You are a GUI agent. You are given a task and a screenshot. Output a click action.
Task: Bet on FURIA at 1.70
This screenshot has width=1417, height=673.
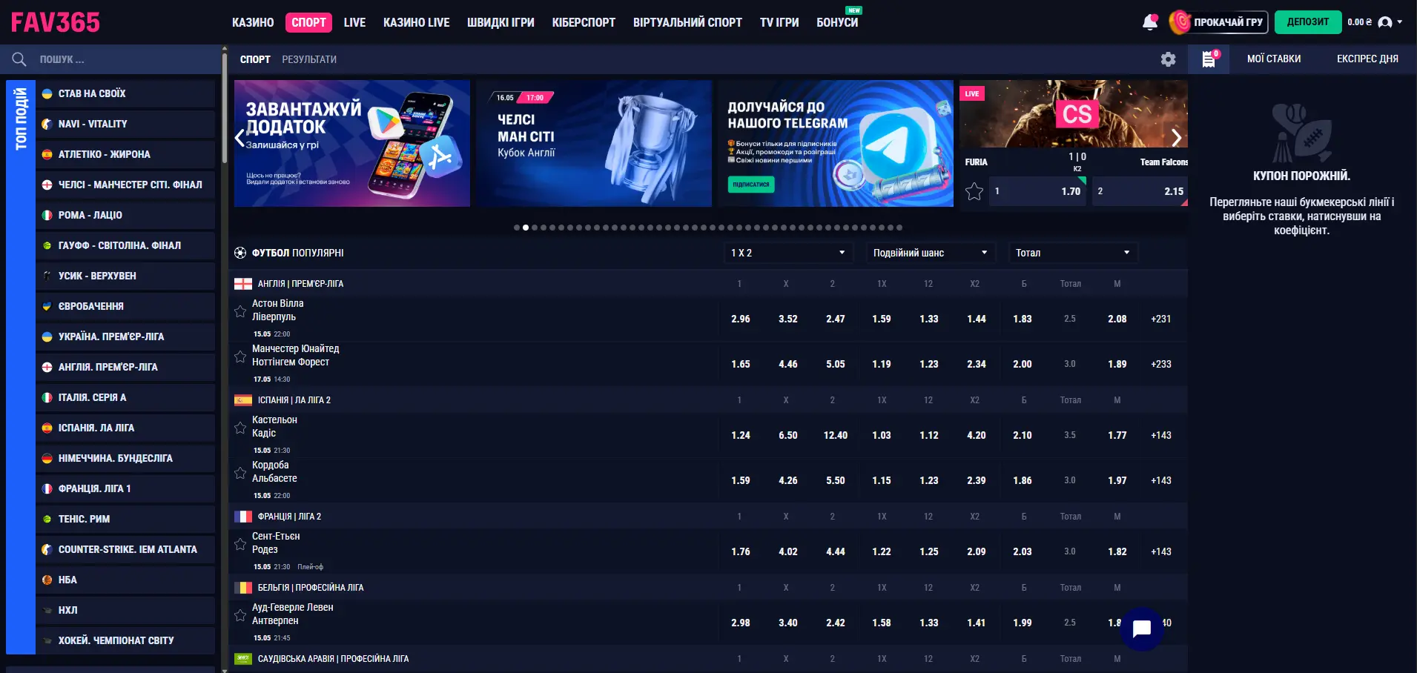1038,191
